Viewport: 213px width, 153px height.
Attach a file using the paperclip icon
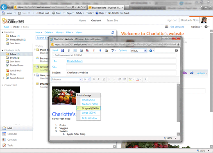pyautogui.click(x=69, y=50)
